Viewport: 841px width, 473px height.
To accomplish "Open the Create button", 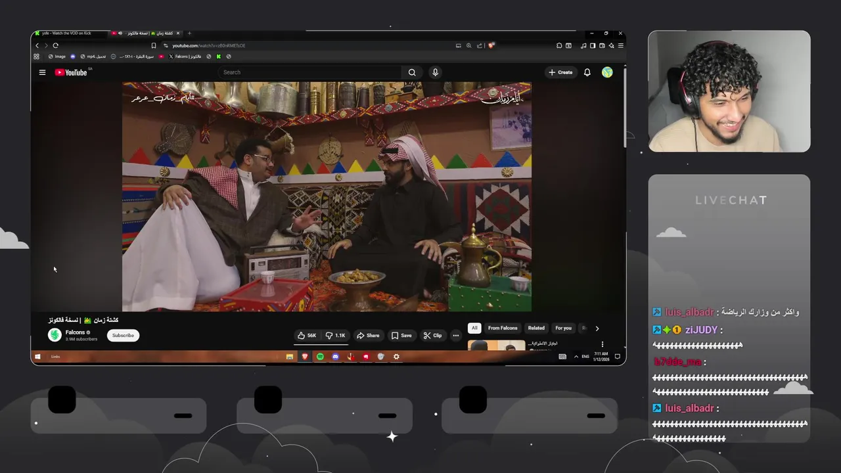I will point(561,72).
